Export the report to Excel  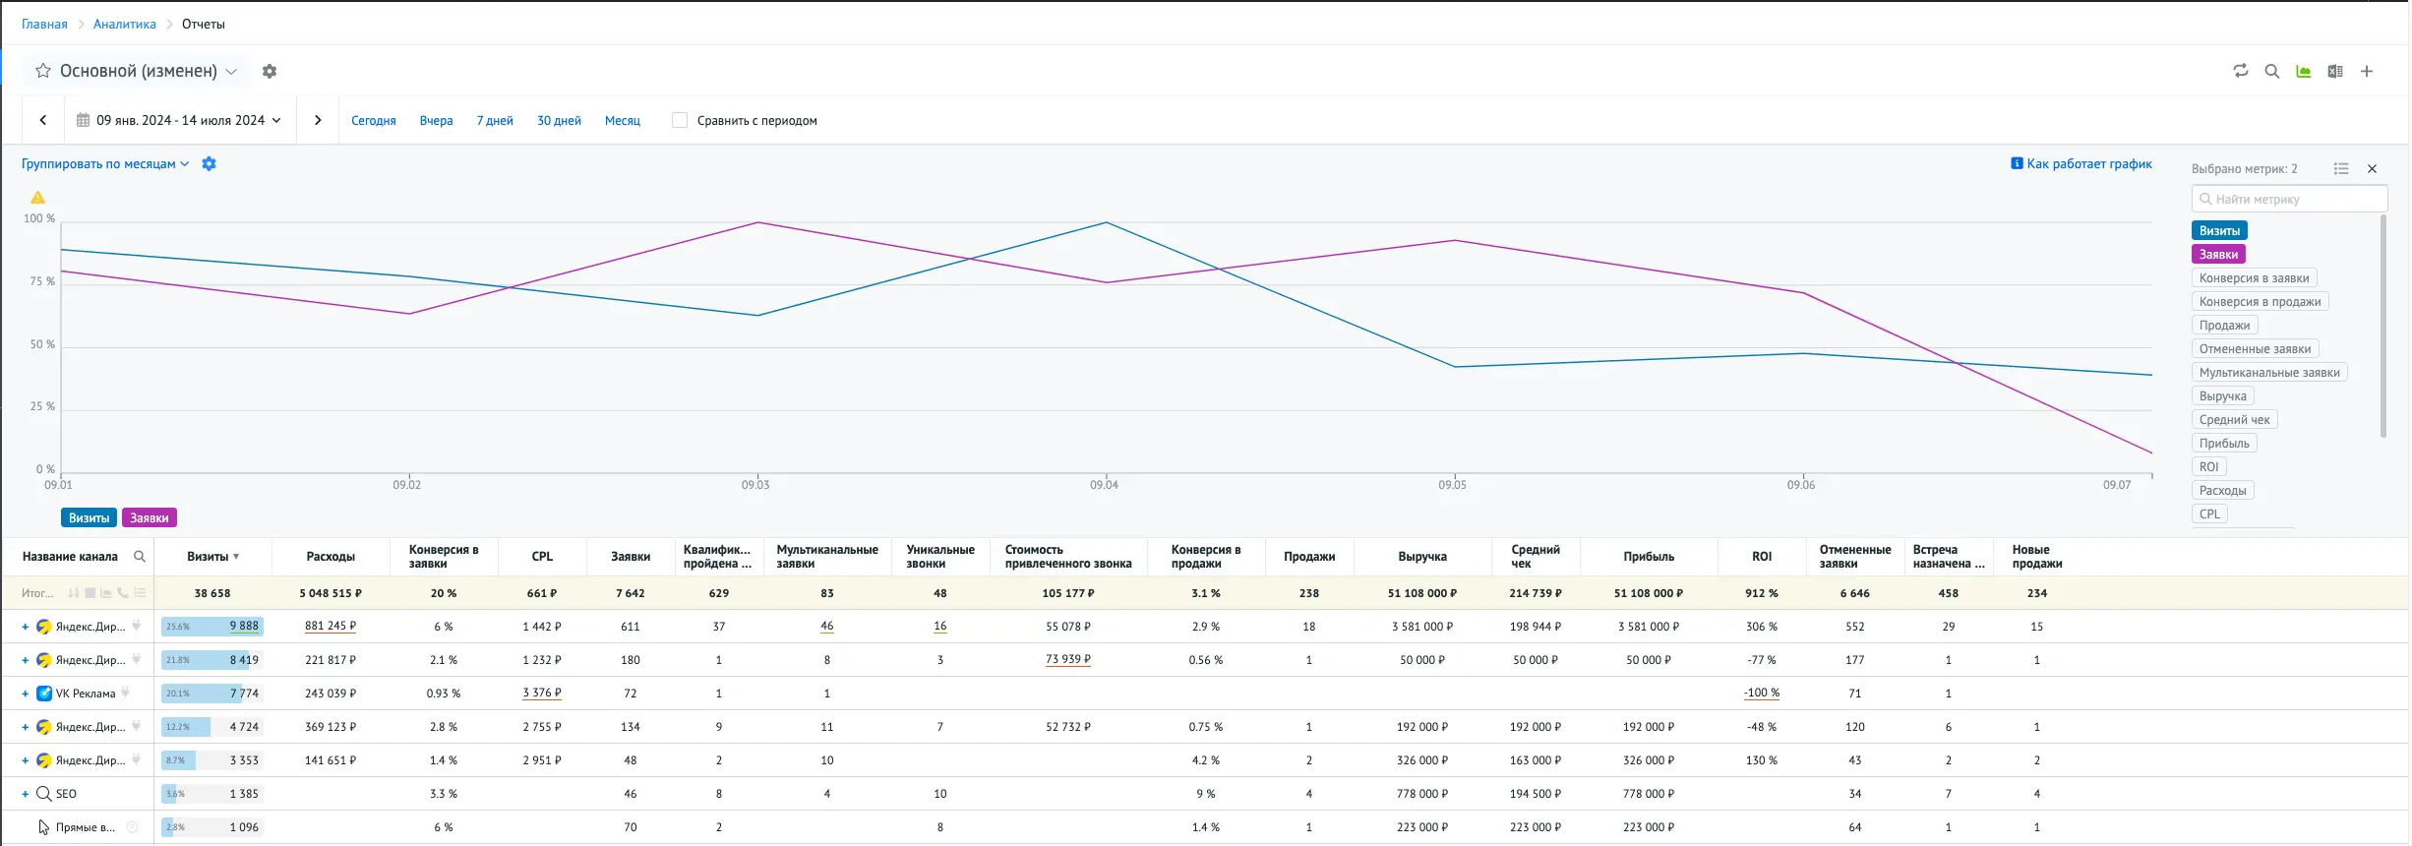(x=2334, y=71)
